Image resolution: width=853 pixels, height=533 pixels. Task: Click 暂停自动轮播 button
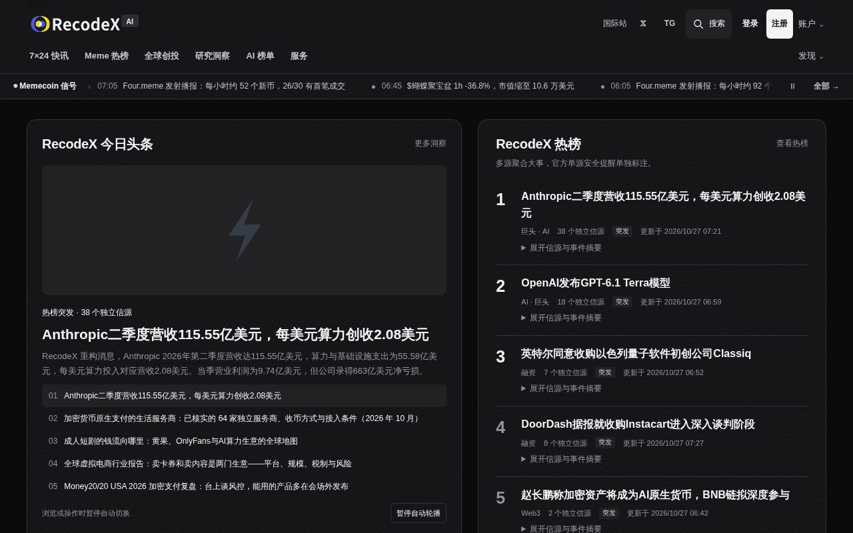coord(419,513)
